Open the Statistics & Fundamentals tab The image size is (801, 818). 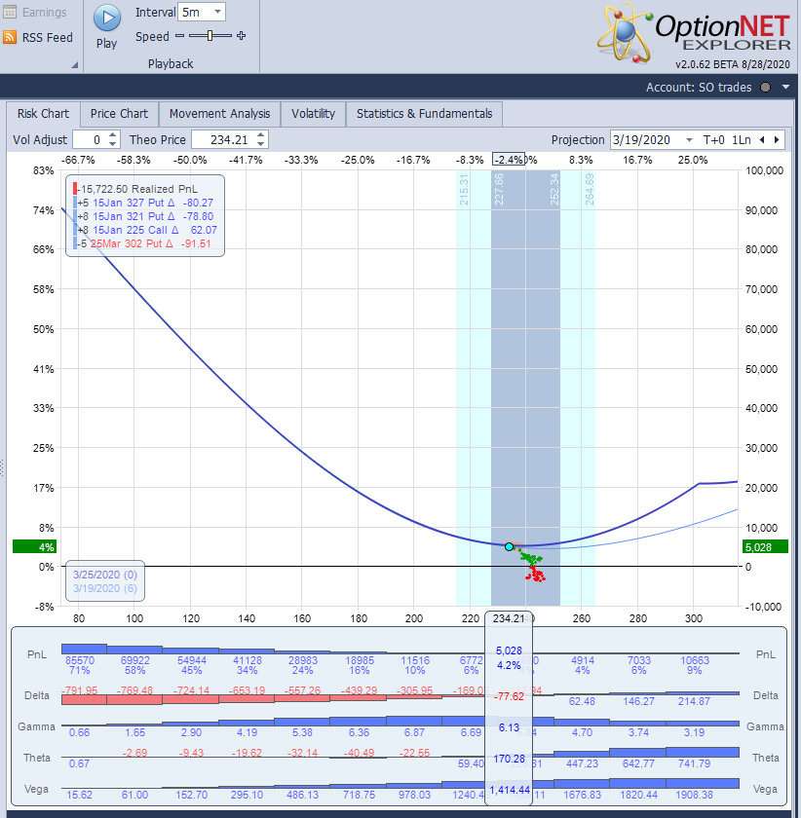click(x=425, y=114)
